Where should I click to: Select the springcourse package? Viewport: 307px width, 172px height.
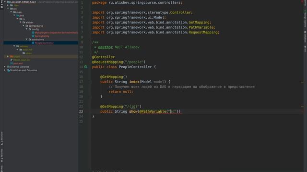click(x=35, y=26)
